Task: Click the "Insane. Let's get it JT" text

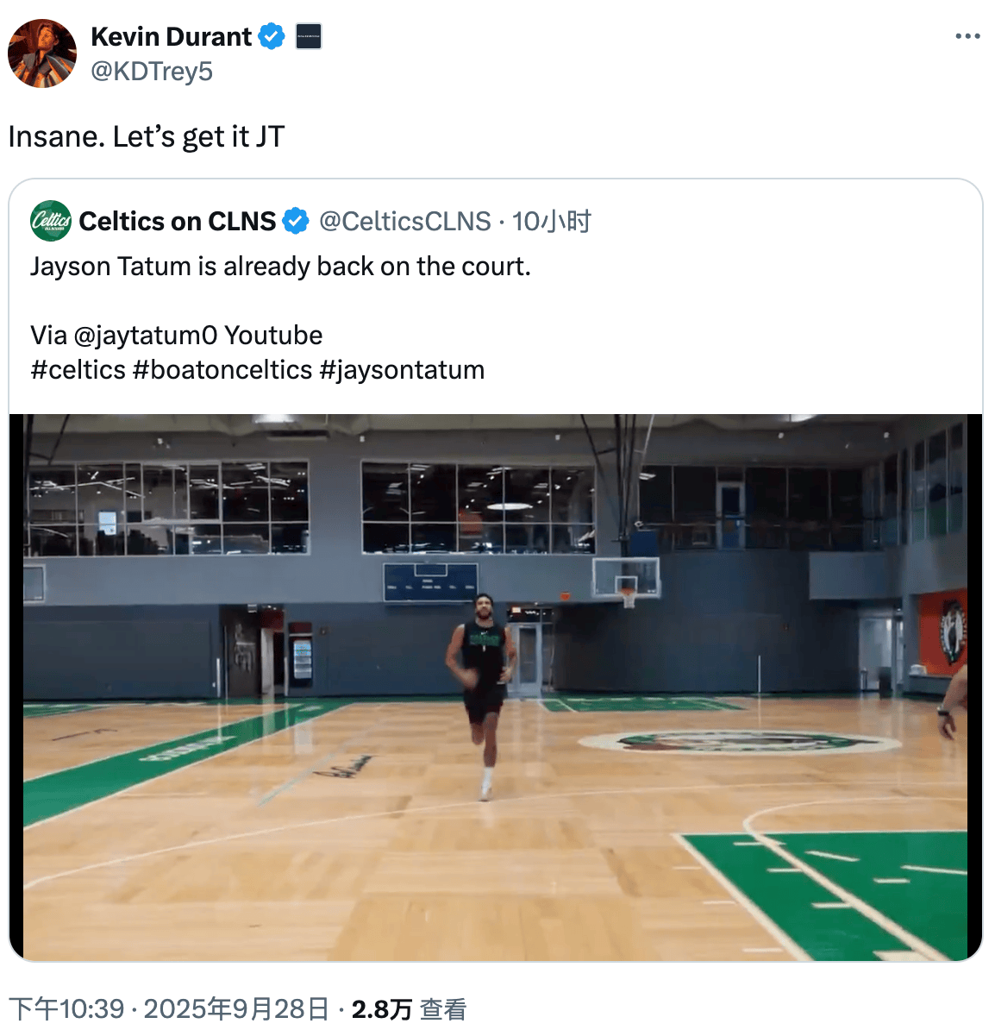Action: pyautogui.click(x=146, y=137)
